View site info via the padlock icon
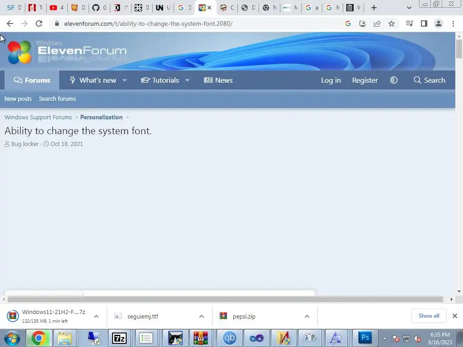This screenshot has height=347, width=463. coord(57,23)
